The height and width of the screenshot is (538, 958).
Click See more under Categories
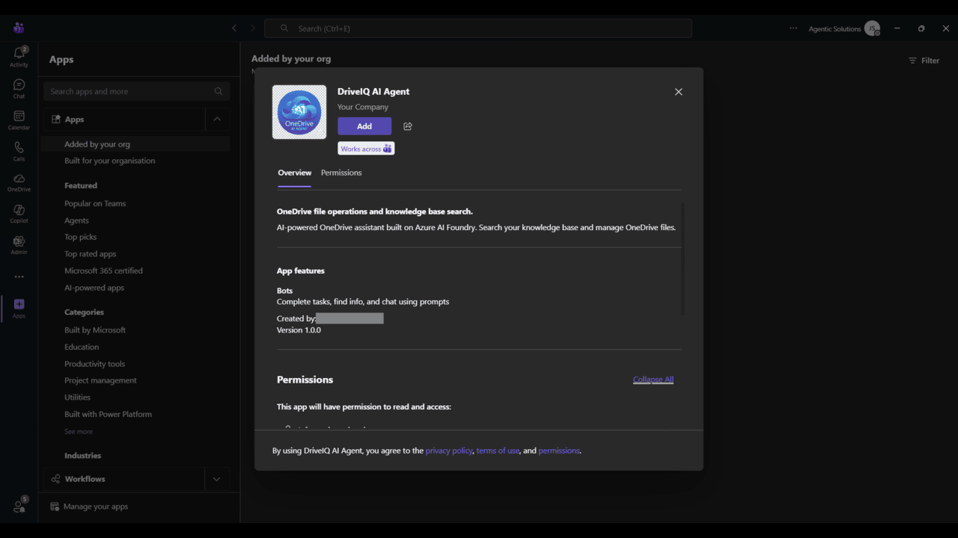pos(79,432)
